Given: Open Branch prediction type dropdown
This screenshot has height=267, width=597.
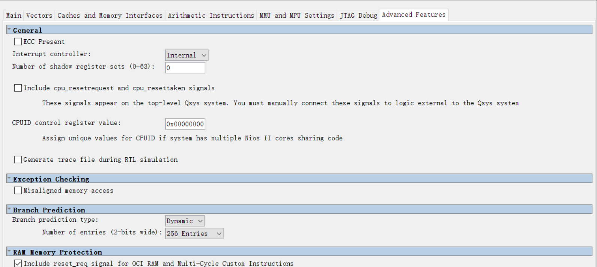Looking at the screenshot, I should [185, 221].
